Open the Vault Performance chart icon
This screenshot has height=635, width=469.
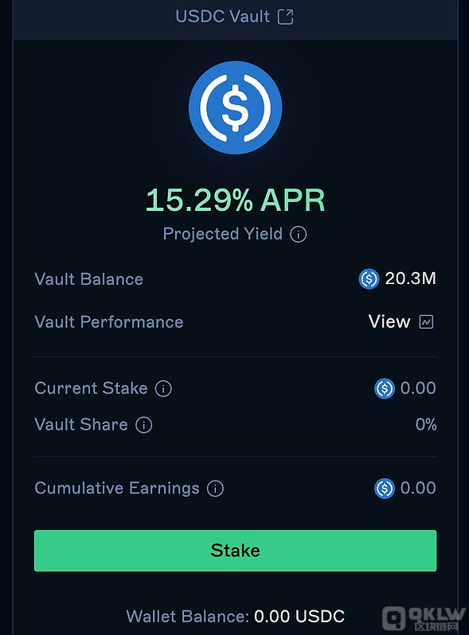click(426, 322)
